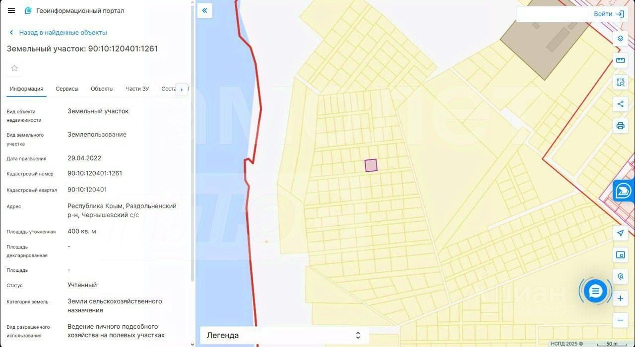Viewport: 635px width, 347px height.
Task: Zoom in using the plus button
Action: [x=620, y=298]
